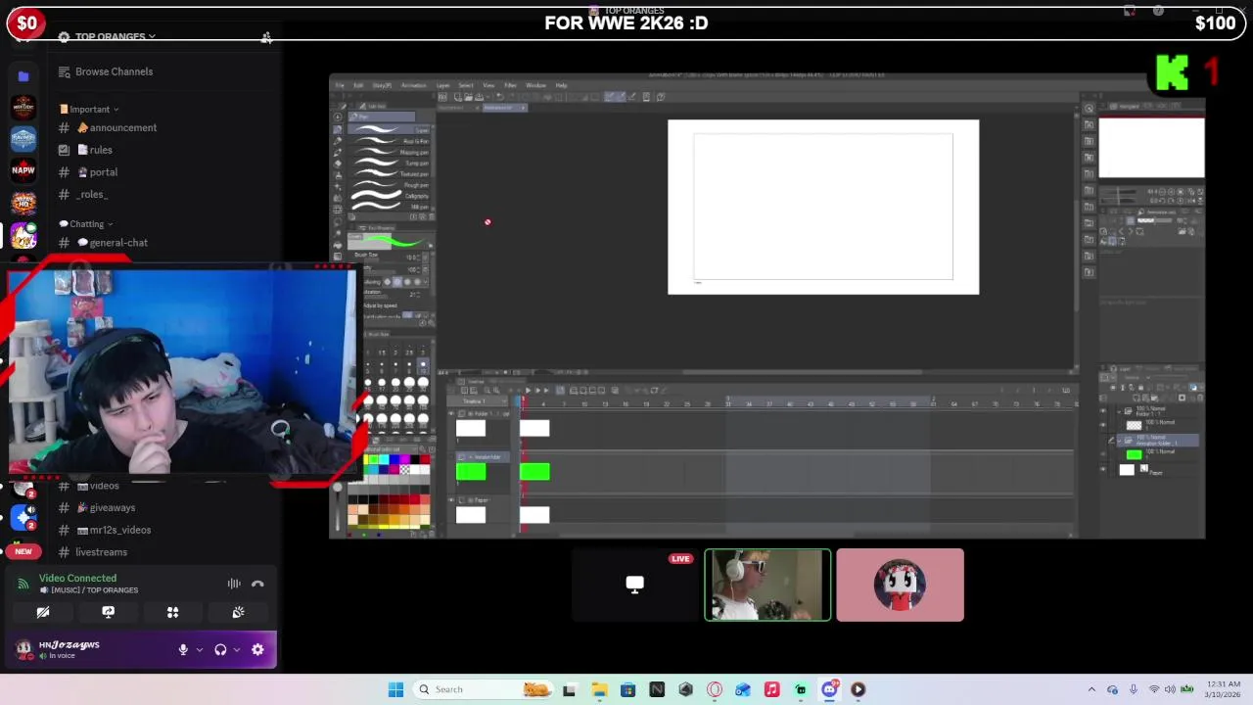Click the Windows Start button
This screenshot has width=1253, height=705.
coord(395,689)
